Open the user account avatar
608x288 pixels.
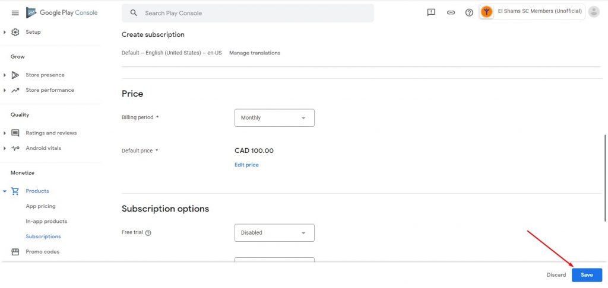(594, 12)
